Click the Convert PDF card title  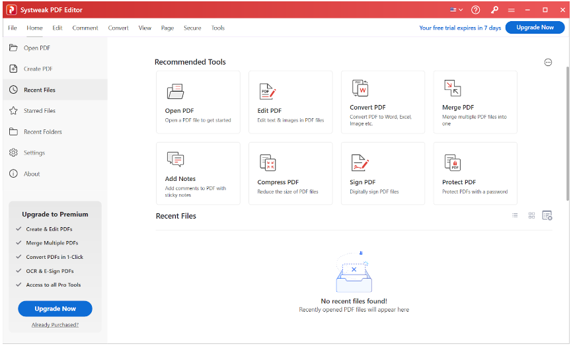(x=367, y=108)
